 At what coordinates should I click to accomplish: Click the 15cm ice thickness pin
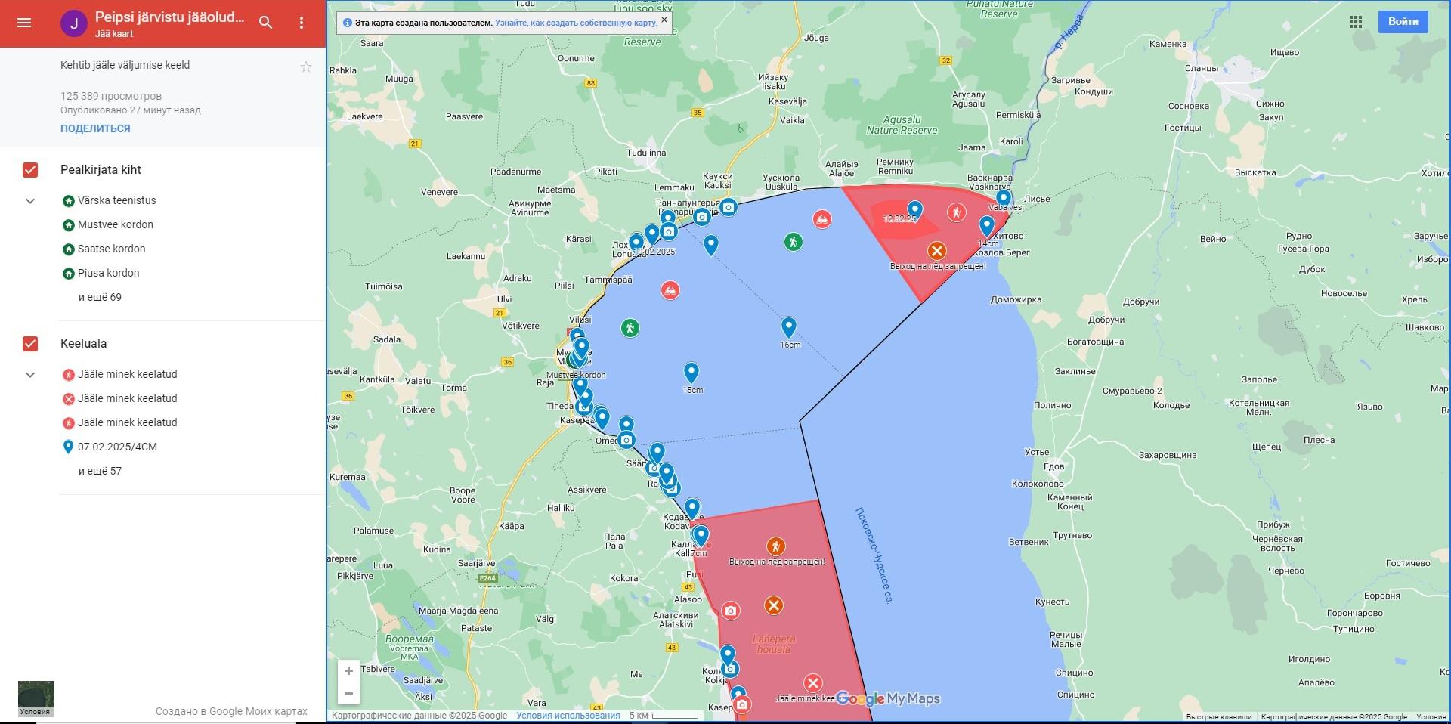691,373
